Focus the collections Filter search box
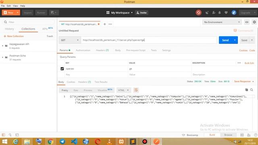 pos(29,22)
